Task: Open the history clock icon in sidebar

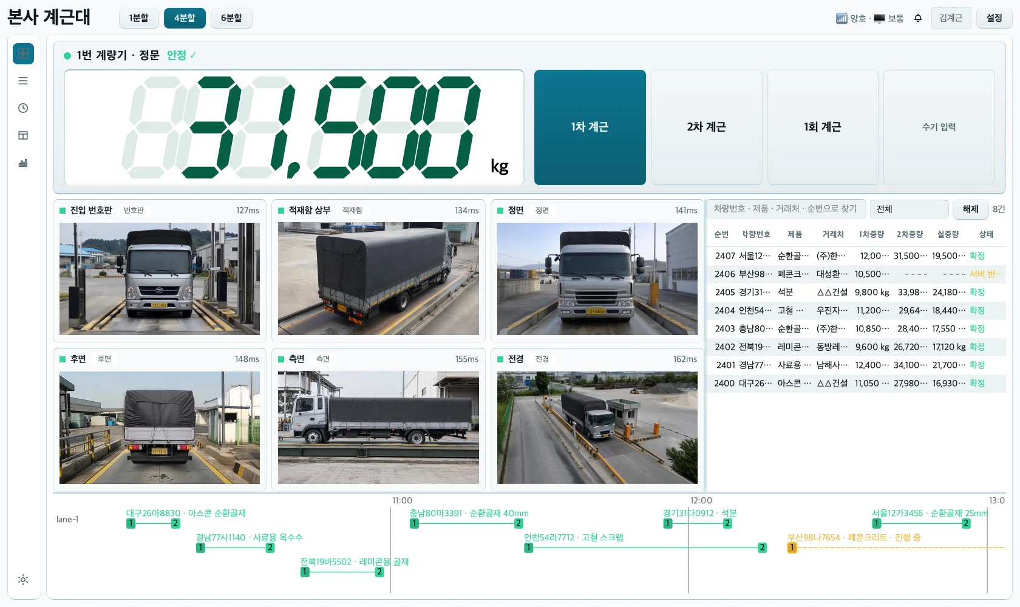Action: [x=23, y=108]
